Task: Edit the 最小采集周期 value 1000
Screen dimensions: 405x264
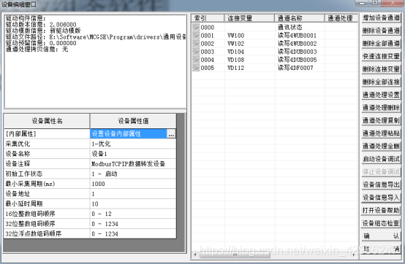Action: click(133, 184)
